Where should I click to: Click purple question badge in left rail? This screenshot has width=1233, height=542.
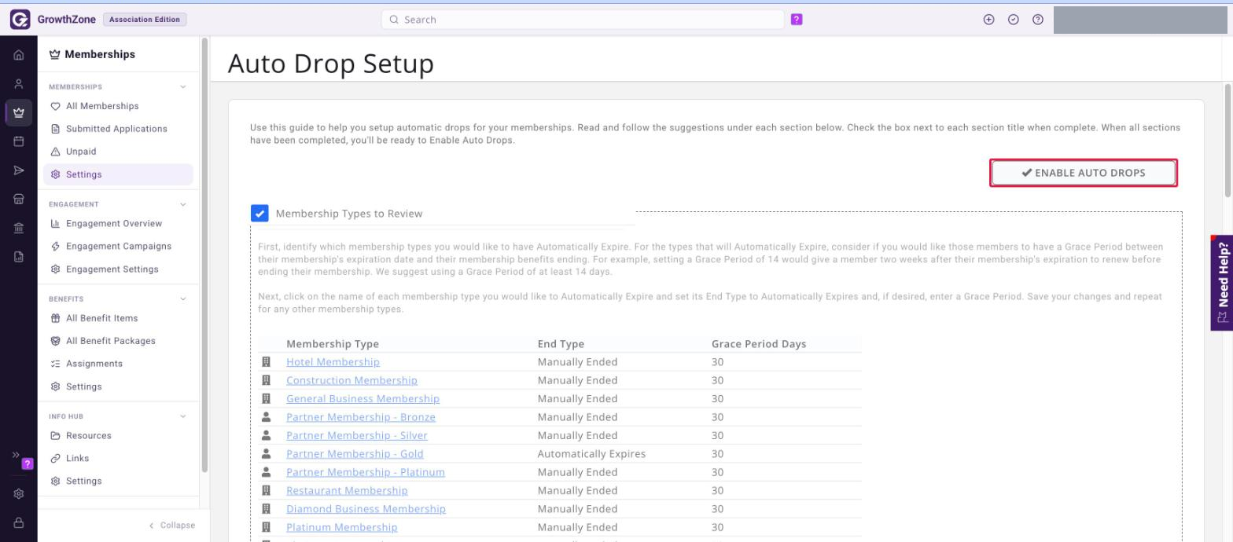28,463
